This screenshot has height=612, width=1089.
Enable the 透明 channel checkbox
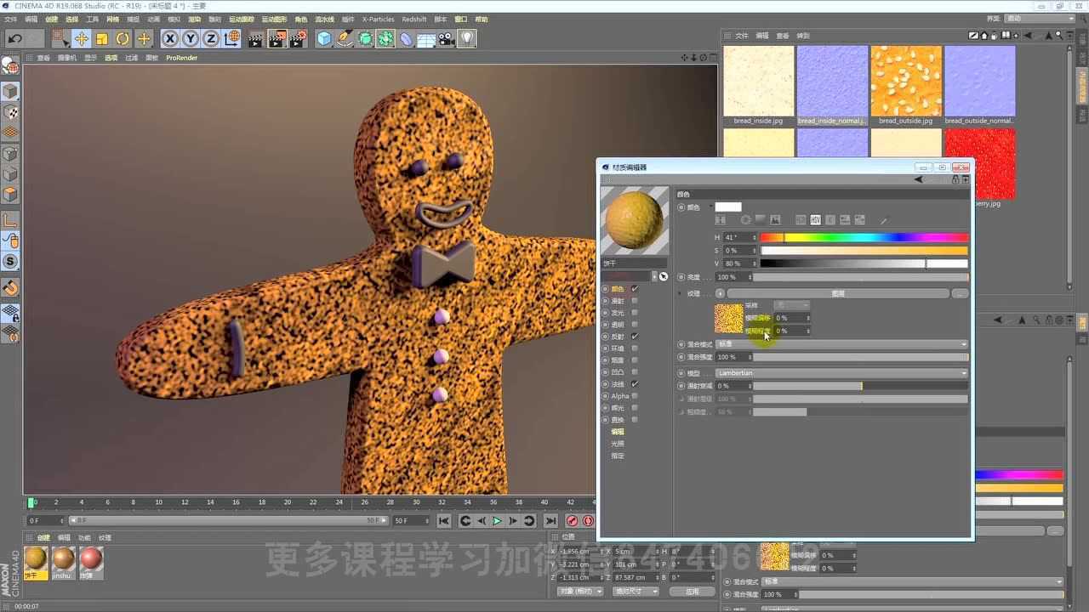(x=635, y=325)
